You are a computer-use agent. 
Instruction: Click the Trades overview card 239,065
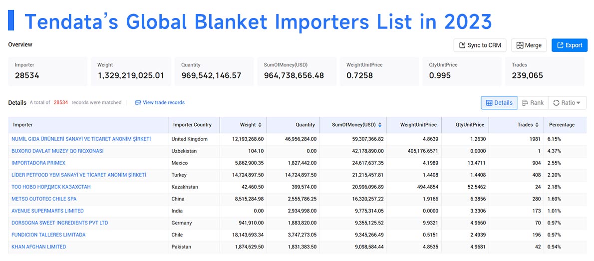click(545, 71)
